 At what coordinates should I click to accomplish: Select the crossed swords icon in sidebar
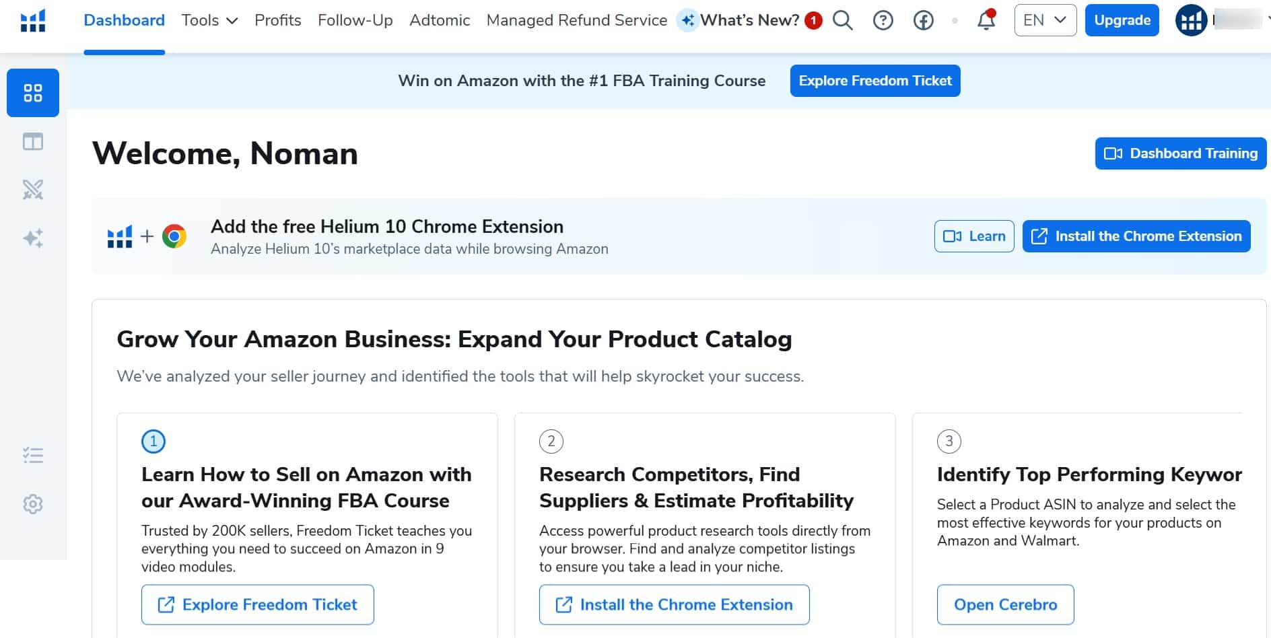coord(33,190)
